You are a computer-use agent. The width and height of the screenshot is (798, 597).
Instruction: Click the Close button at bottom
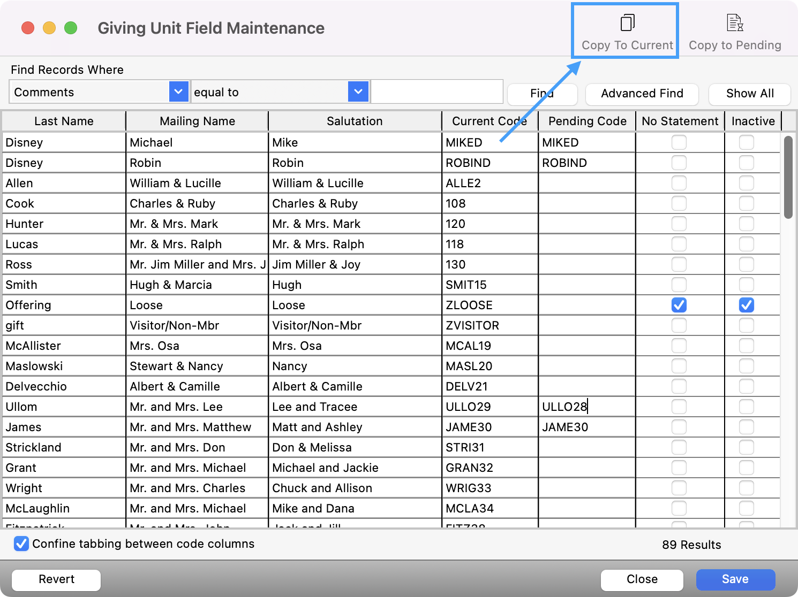pyautogui.click(x=642, y=579)
